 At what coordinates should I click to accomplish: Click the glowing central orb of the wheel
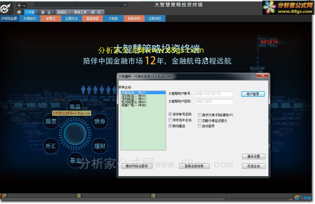coord(75,133)
